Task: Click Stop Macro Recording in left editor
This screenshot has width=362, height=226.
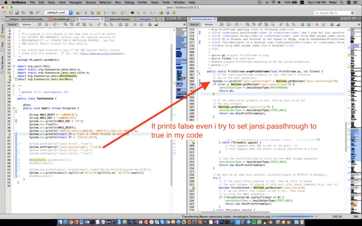Action: pos(141,24)
